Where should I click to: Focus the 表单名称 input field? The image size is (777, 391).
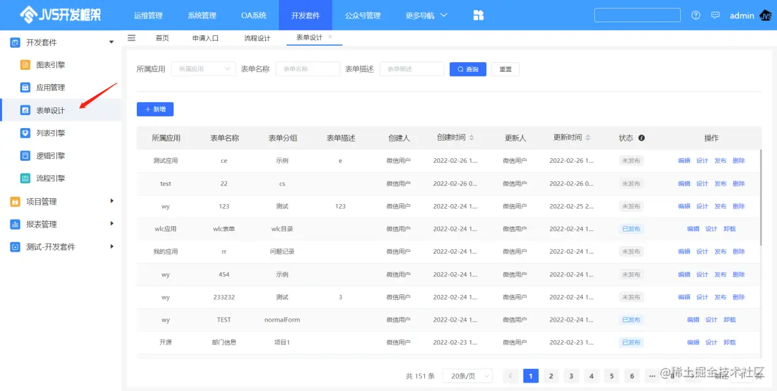pos(308,69)
